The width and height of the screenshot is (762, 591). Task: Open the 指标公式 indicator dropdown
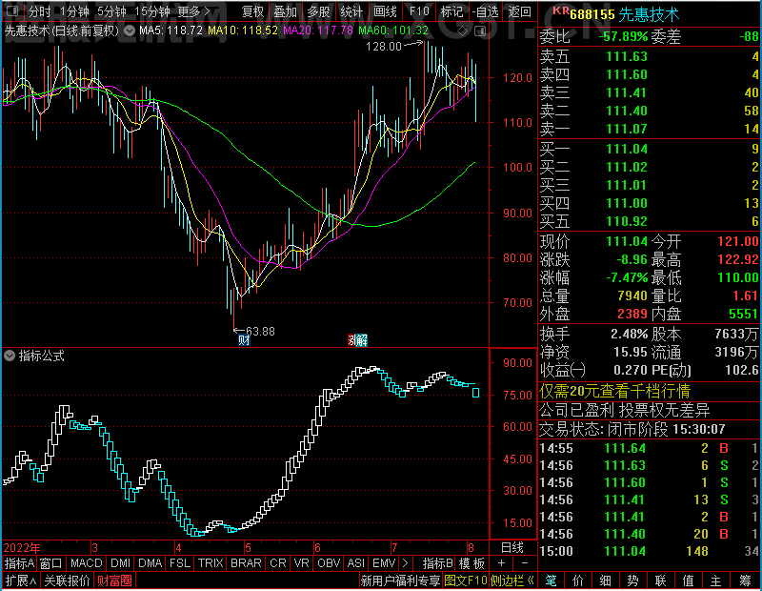(x=10, y=356)
